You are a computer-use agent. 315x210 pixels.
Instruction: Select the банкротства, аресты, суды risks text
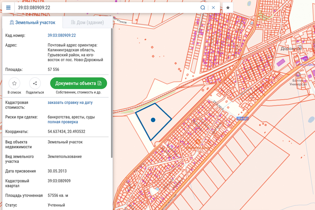click(x=71, y=117)
